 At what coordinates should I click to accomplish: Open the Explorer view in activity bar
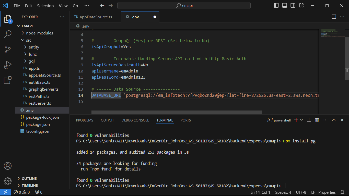(x=7, y=19)
